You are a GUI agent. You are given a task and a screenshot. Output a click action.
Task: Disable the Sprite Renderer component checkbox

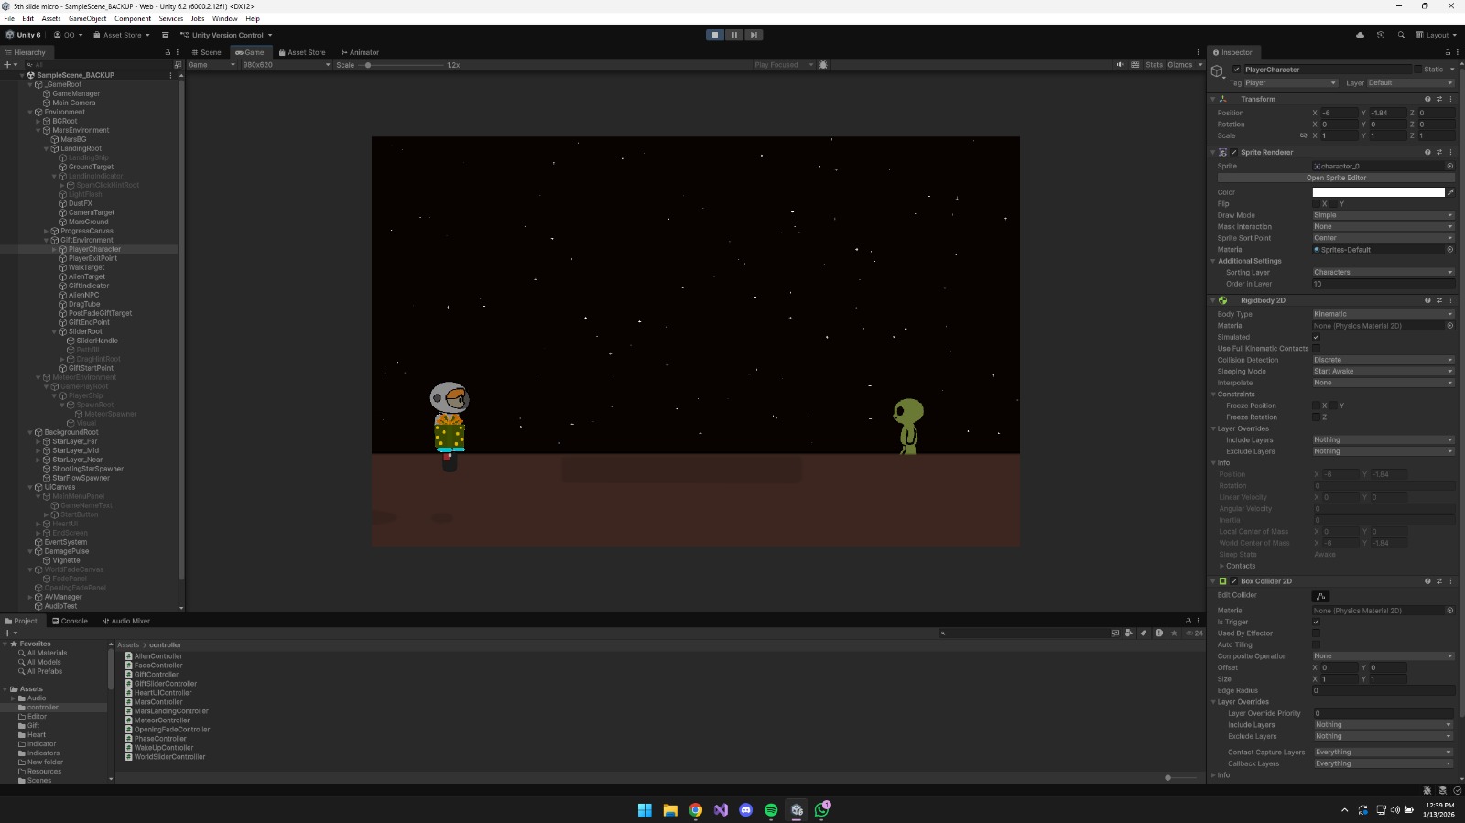point(1233,152)
